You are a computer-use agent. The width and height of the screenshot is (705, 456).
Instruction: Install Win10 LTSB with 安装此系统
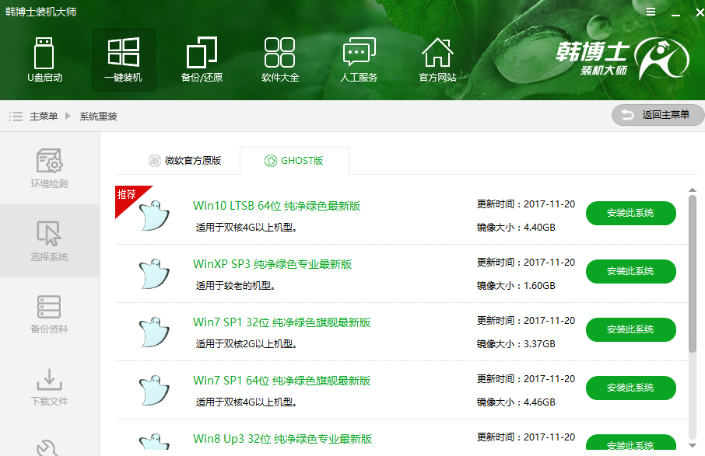click(630, 213)
